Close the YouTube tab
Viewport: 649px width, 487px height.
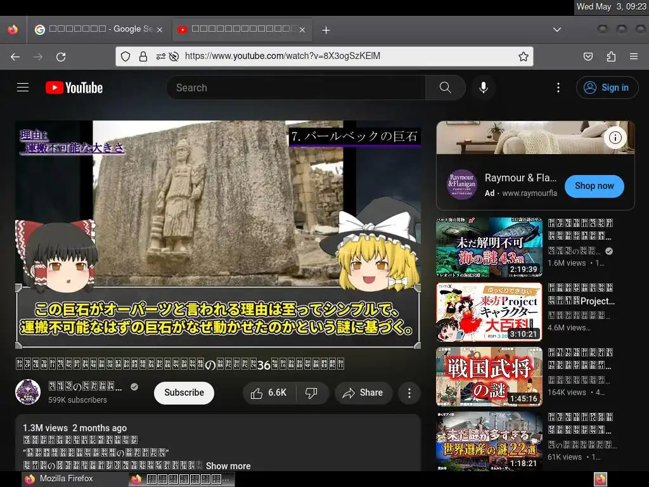coord(302,29)
